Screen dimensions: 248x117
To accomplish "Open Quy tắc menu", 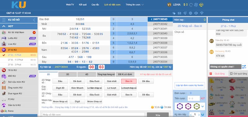I will [x=95, y=5].
